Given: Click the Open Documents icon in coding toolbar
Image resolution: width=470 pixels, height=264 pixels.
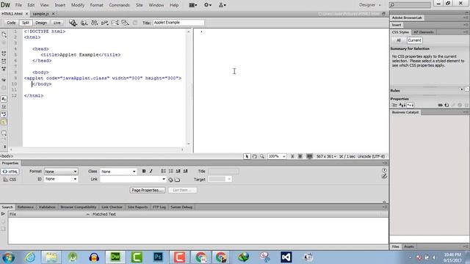Looking at the screenshot, I should [x=4, y=34].
